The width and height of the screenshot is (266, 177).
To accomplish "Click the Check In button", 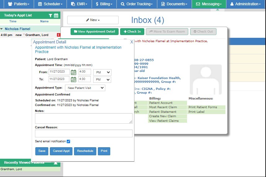I will tap(132, 32).
